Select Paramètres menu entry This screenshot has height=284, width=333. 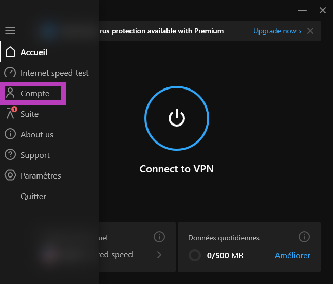tap(41, 176)
